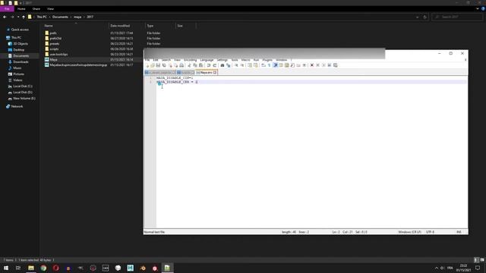Viewport: 486px width, 273px height.
Task: Select the presets folder in Explorer
Action: (54, 44)
